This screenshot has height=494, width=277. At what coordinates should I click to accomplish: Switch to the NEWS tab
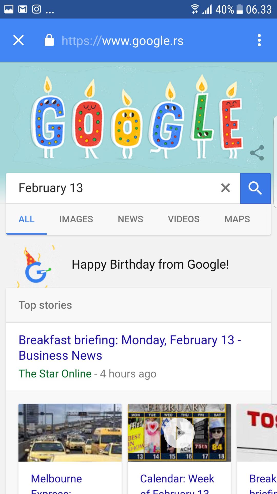(130, 219)
